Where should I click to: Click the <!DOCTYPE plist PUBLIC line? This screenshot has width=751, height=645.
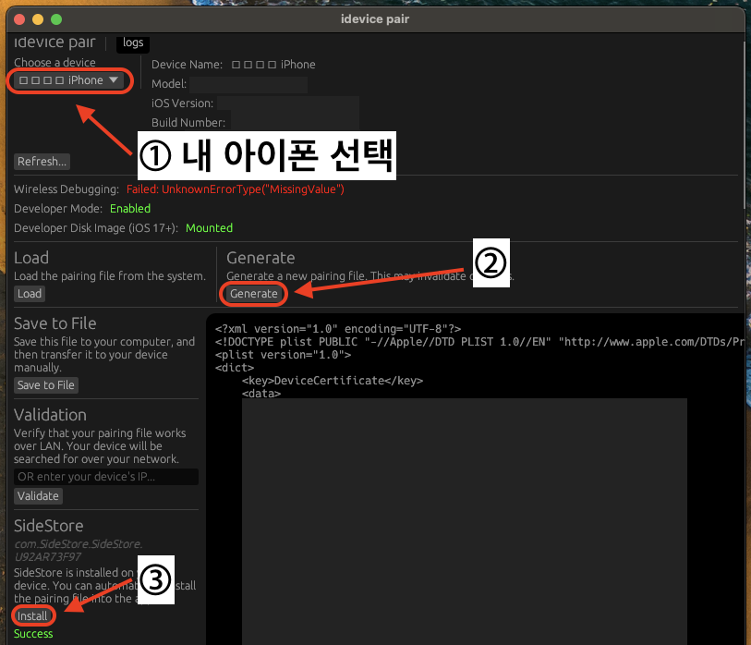point(480,342)
